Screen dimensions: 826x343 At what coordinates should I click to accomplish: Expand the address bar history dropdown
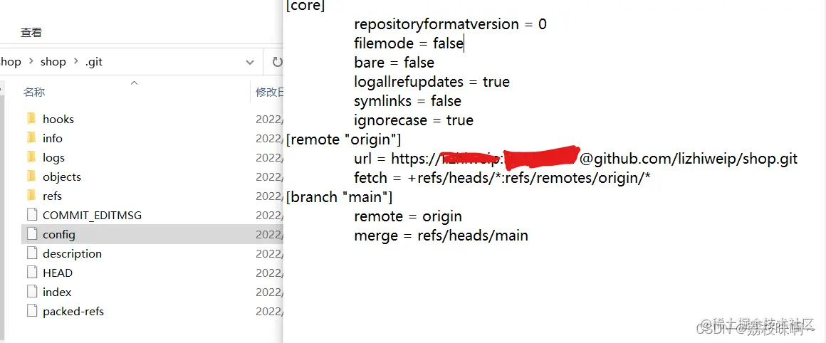(250, 62)
